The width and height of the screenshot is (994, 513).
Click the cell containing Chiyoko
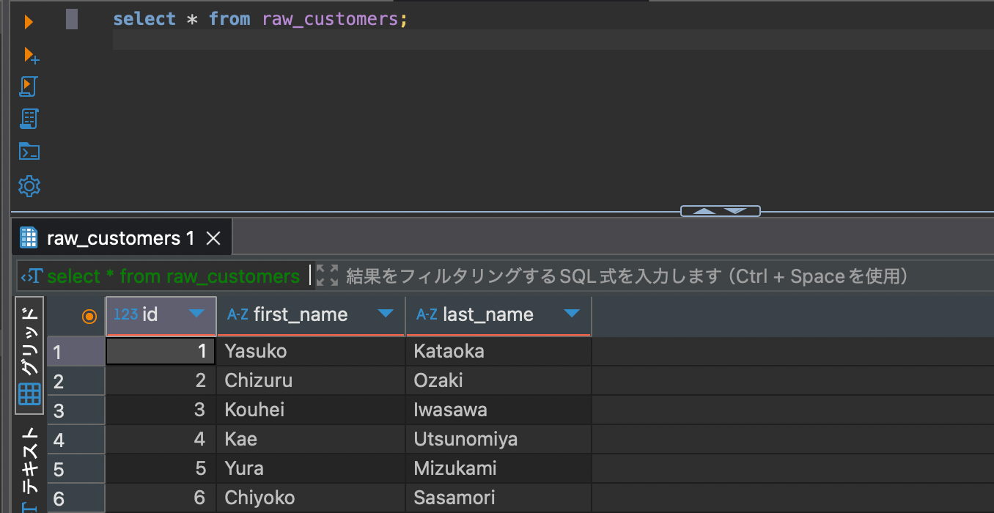coord(312,498)
